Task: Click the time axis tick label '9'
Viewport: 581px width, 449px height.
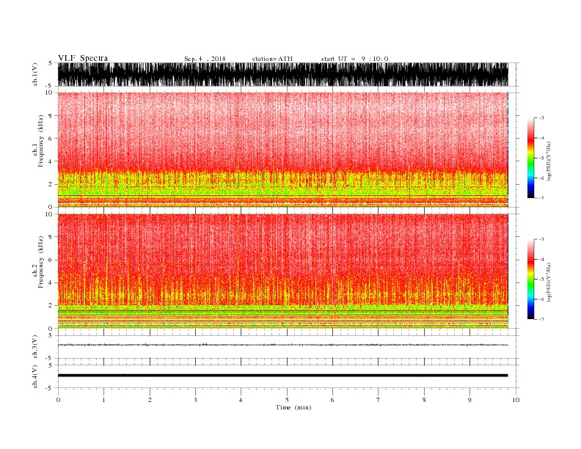Action: (x=469, y=400)
